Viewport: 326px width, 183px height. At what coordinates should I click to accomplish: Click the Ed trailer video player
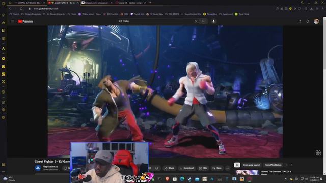click(x=165, y=91)
